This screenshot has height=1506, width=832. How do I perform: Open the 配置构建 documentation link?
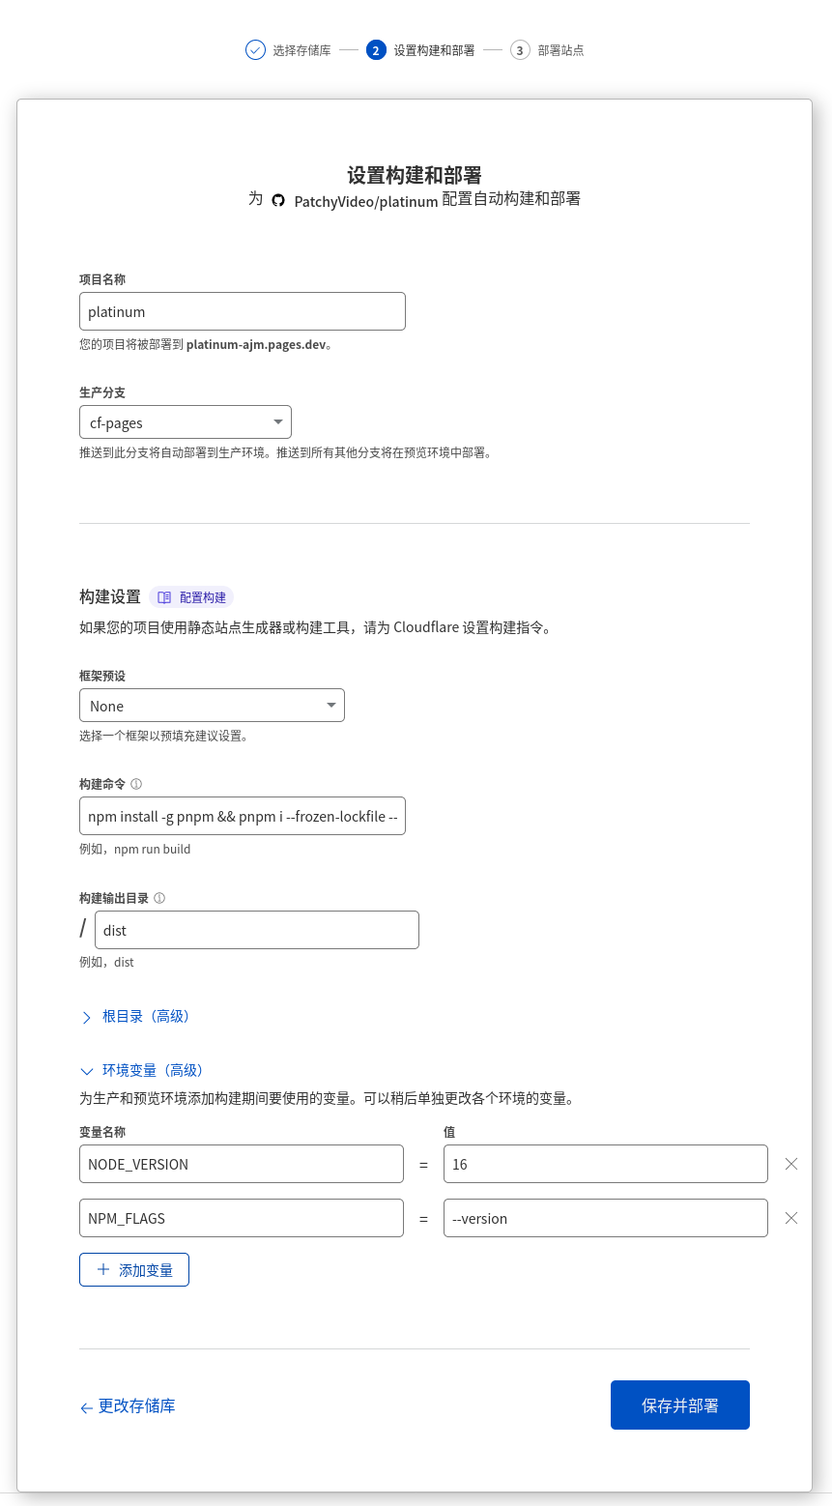pos(192,597)
